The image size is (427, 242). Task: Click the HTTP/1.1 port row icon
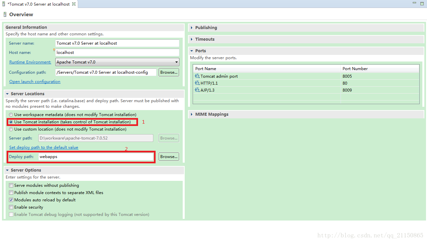[x=197, y=83]
